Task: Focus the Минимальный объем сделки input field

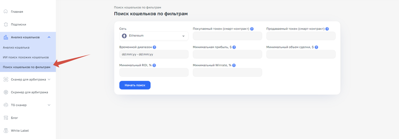Action: pos(301,54)
